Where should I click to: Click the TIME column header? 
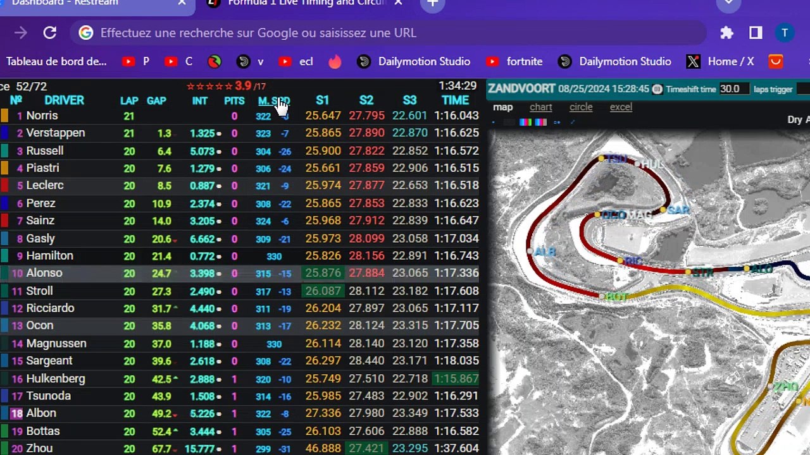tap(455, 100)
